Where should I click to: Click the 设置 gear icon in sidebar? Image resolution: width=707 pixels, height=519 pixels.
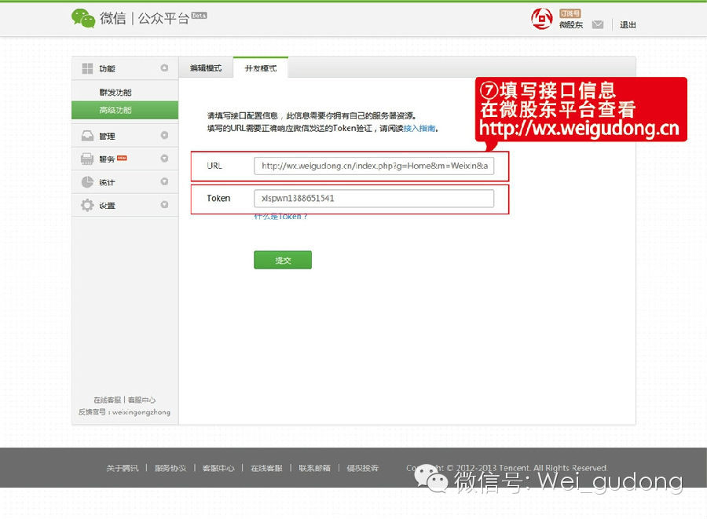click(x=87, y=205)
